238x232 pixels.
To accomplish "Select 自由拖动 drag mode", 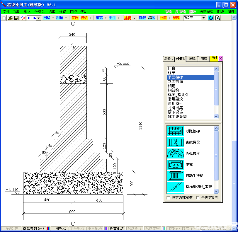I will pyautogui.click(x=59, y=228).
